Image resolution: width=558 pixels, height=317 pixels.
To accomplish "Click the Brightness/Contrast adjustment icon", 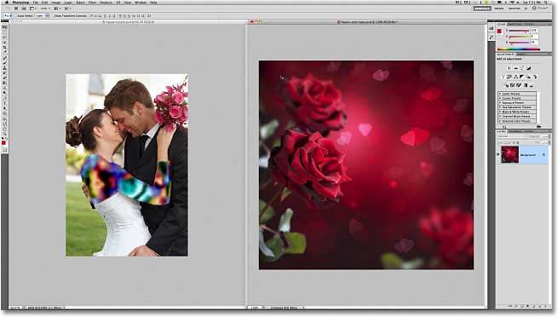I will tap(509, 68).
